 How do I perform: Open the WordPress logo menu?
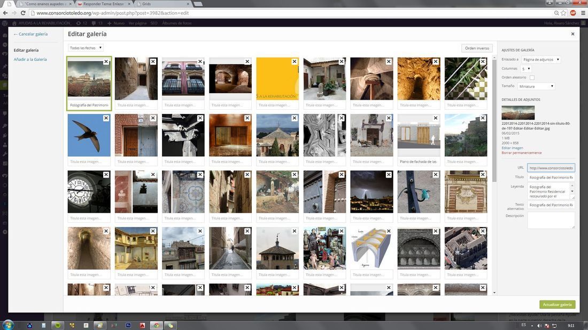pyautogui.click(x=4, y=23)
